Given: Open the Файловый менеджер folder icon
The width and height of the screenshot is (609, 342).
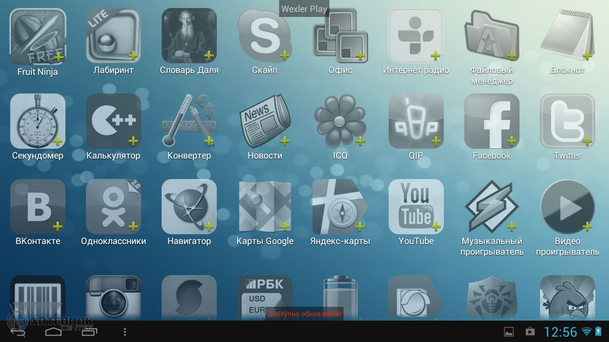Looking at the screenshot, I should pos(491,37).
